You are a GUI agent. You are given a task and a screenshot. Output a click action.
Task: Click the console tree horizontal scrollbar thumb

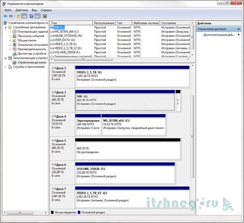click(x=20, y=212)
